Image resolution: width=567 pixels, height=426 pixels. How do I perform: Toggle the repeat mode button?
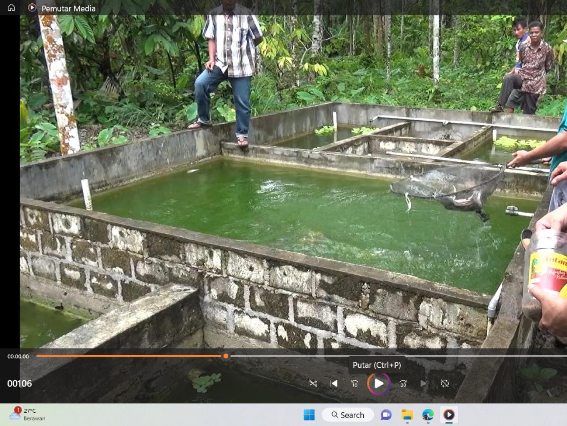click(445, 383)
